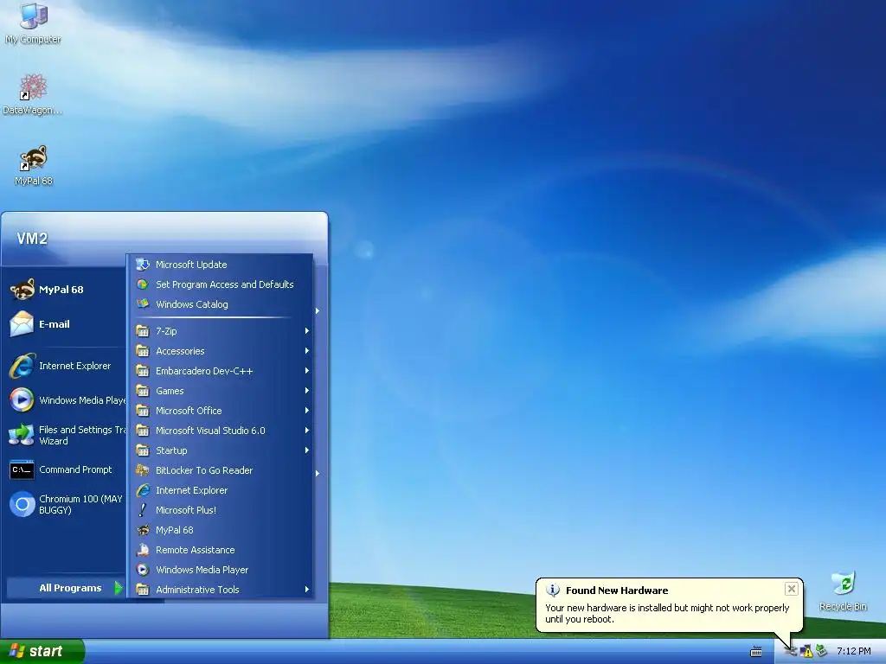The height and width of the screenshot is (664, 886).
Task: Click the new hardware tray icon
Action: point(791,652)
